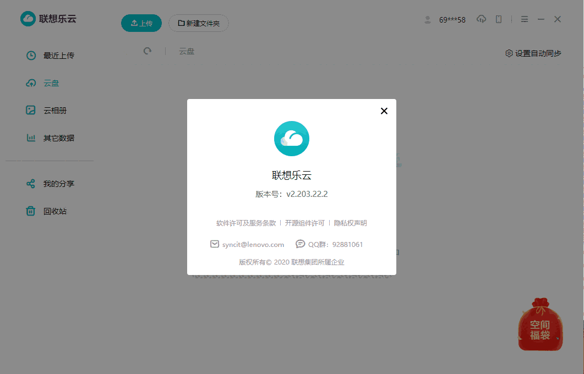Open the account profile icon

tap(428, 19)
